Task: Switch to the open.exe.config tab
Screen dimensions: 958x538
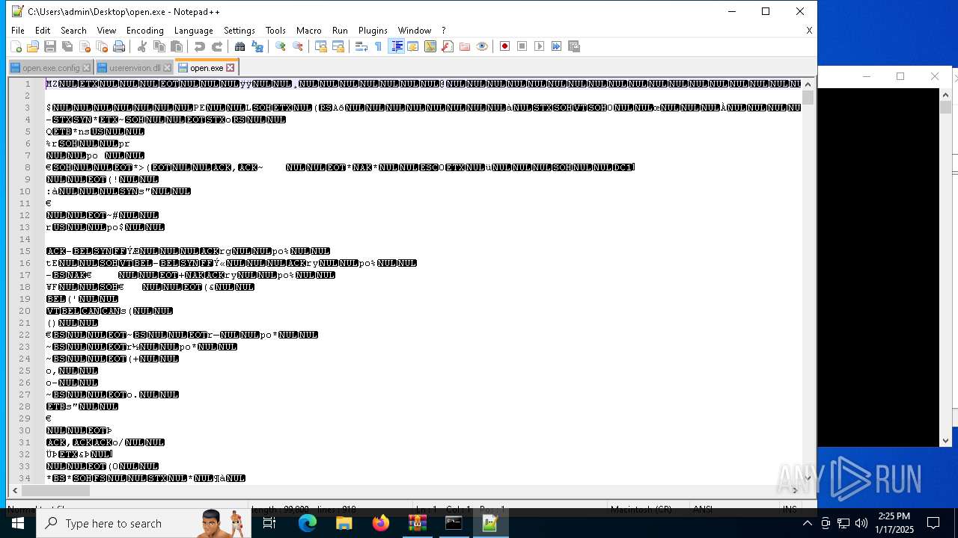Action: 50,68
